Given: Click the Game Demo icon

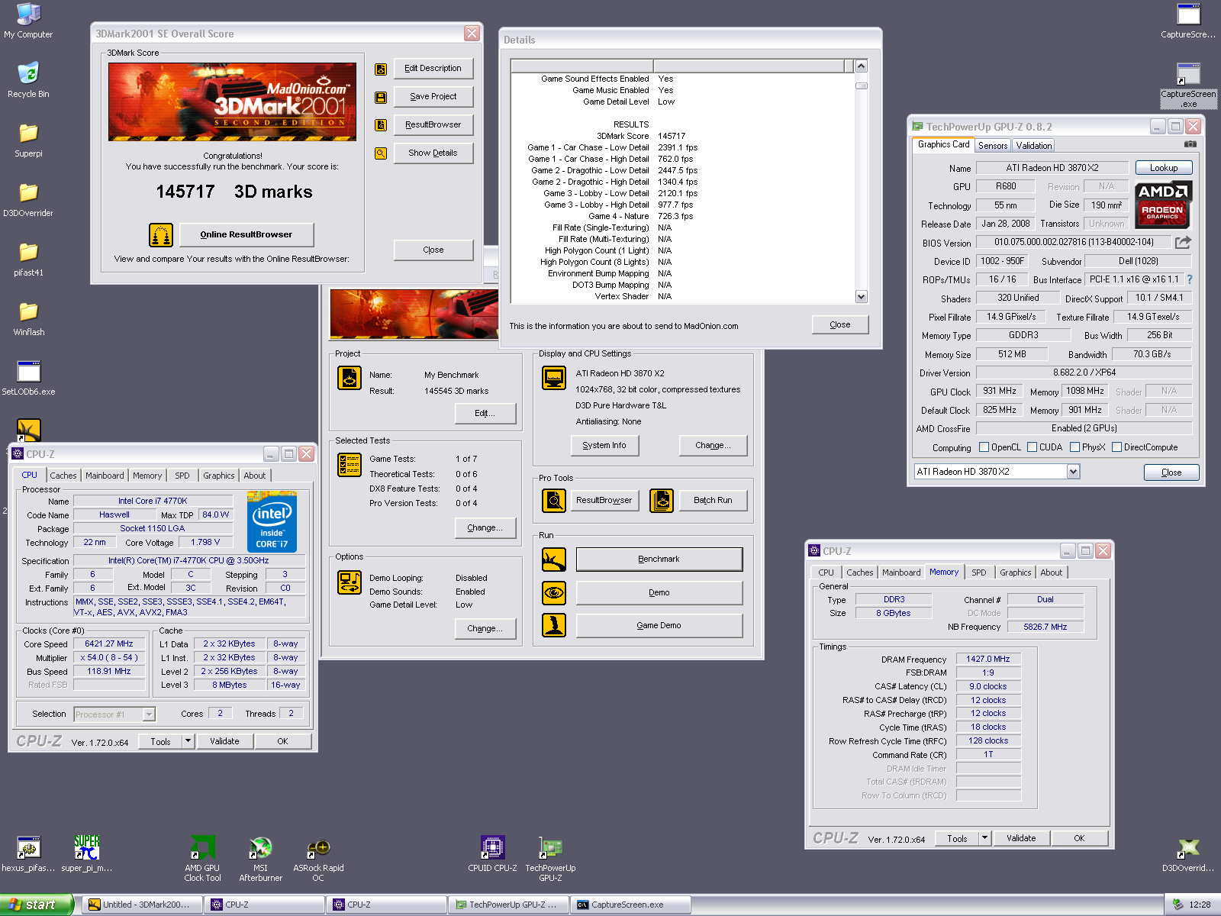Looking at the screenshot, I should tap(554, 625).
